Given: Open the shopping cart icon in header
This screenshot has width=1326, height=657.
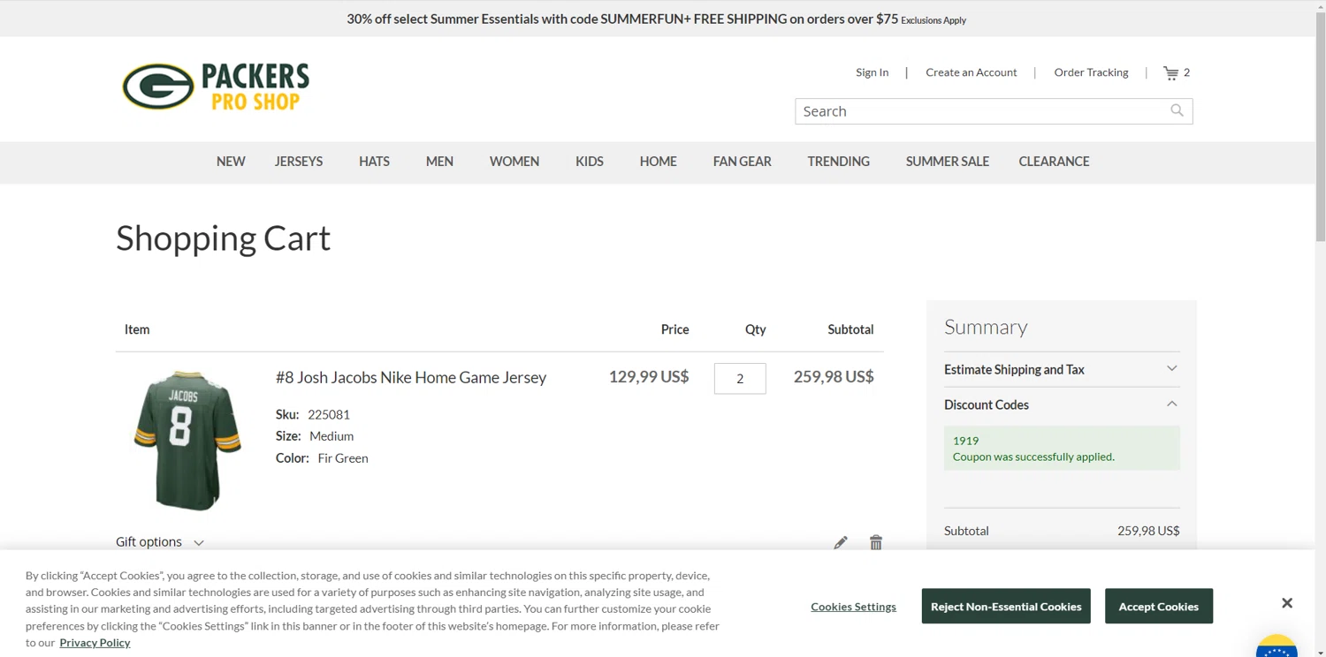Looking at the screenshot, I should click(1170, 73).
